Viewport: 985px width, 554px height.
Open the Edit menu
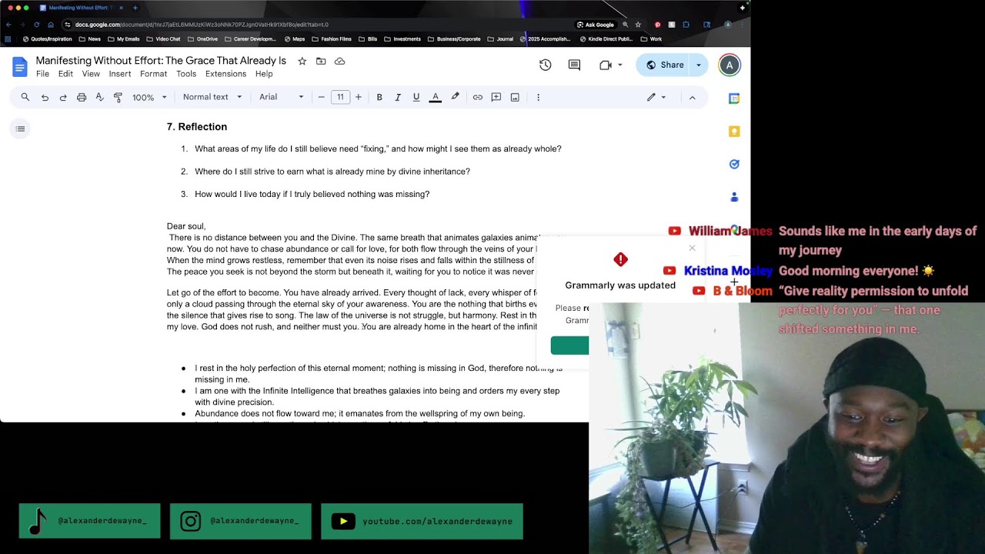[x=65, y=74]
